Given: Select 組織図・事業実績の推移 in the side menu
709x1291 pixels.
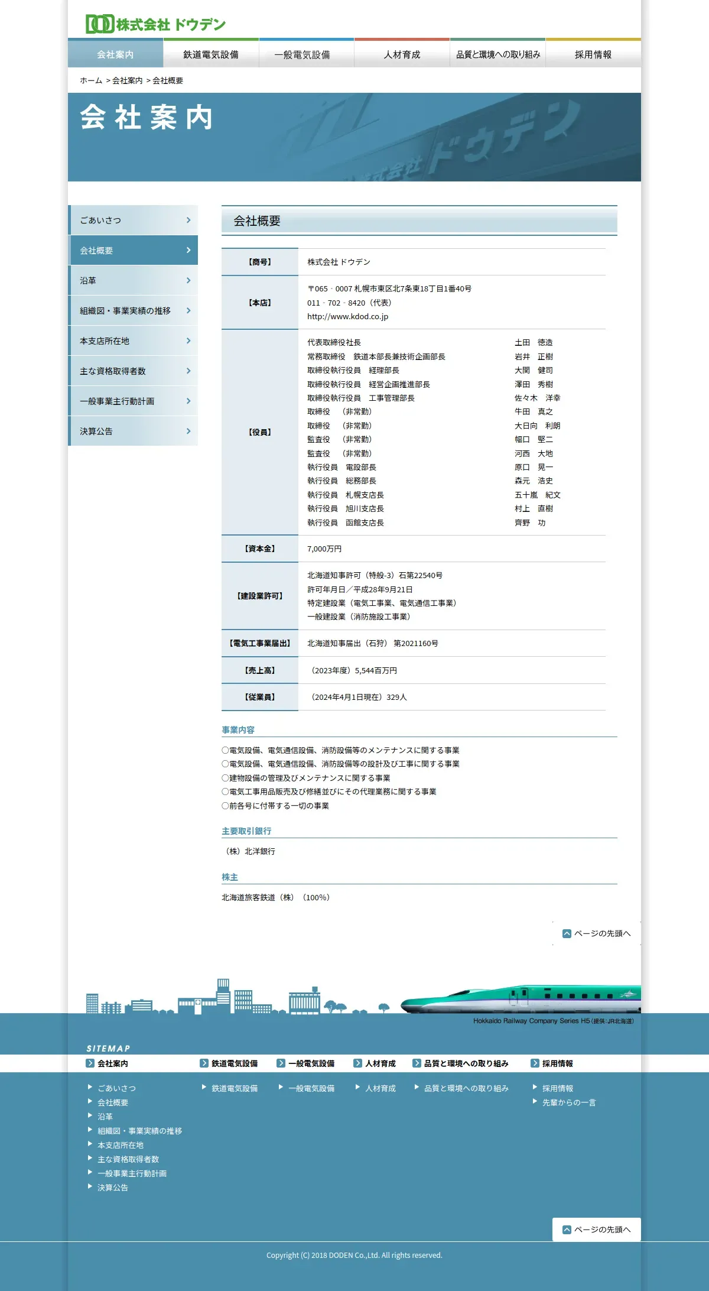Looking at the screenshot, I should [133, 310].
